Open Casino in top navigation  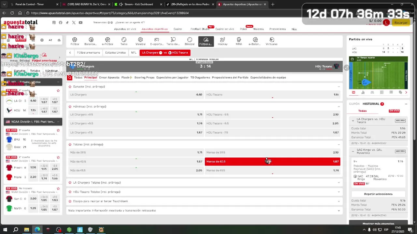[x=178, y=29]
